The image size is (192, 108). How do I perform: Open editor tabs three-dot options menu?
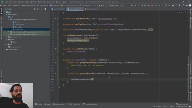188,9
